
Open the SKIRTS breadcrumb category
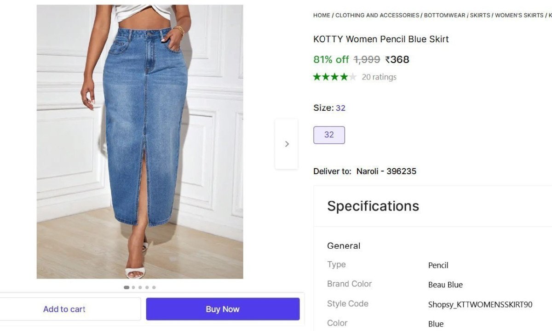(x=480, y=15)
